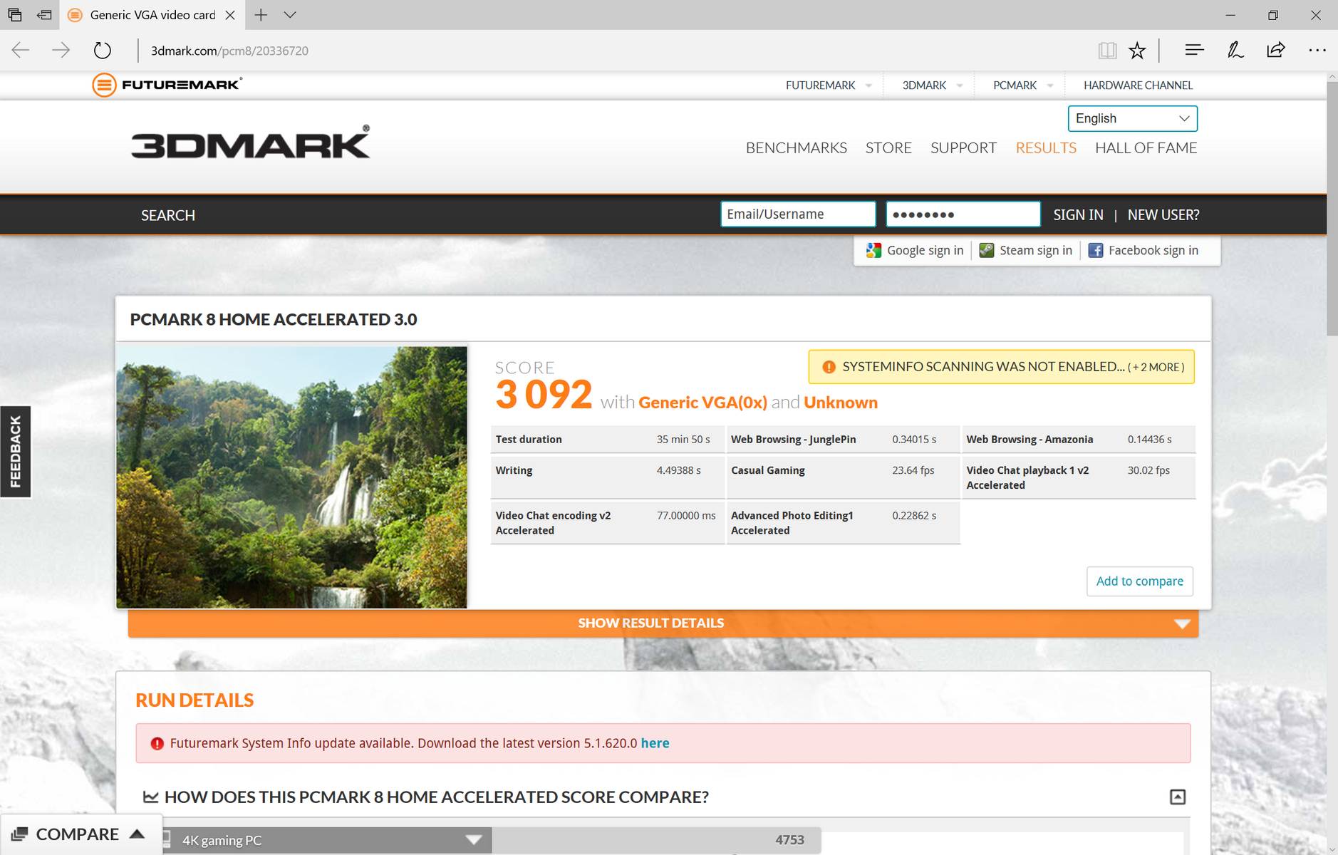Show tabs you've set aside
The height and width of the screenshot is (855, 1338).
click(14, 15)
